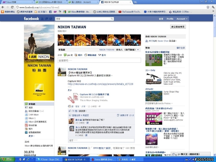The height and width of the screenshot is (162, 216).
Task: Select the wall item in left sidebar
Action: coord(39,104)
